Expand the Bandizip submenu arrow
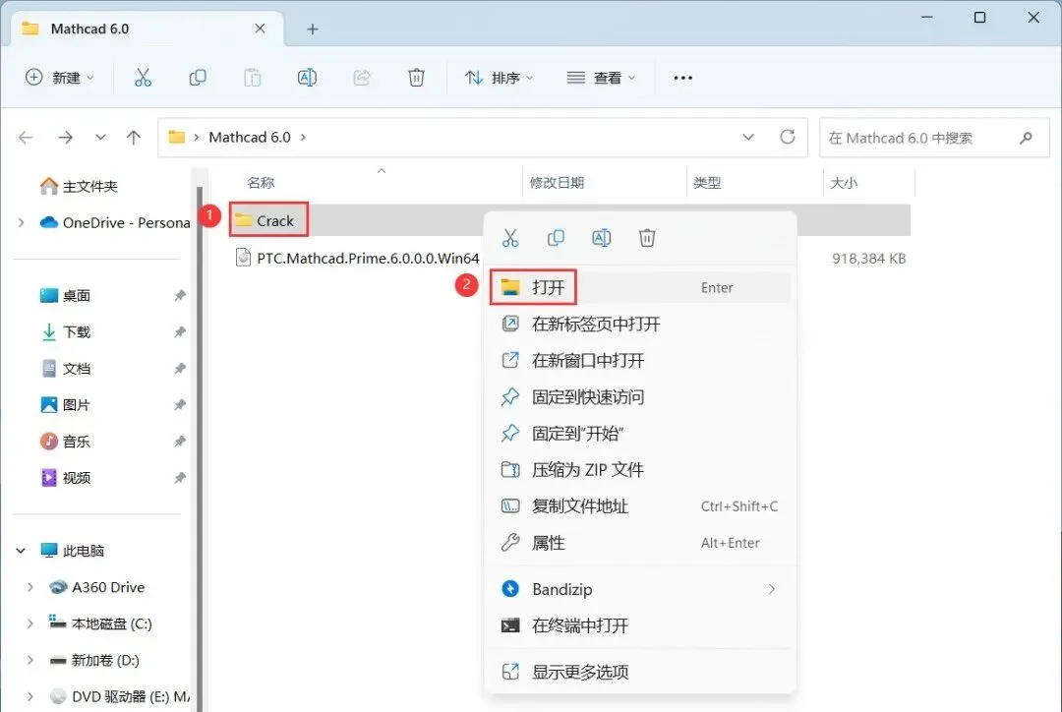1062x712 pixels. [x=772, y=589]
